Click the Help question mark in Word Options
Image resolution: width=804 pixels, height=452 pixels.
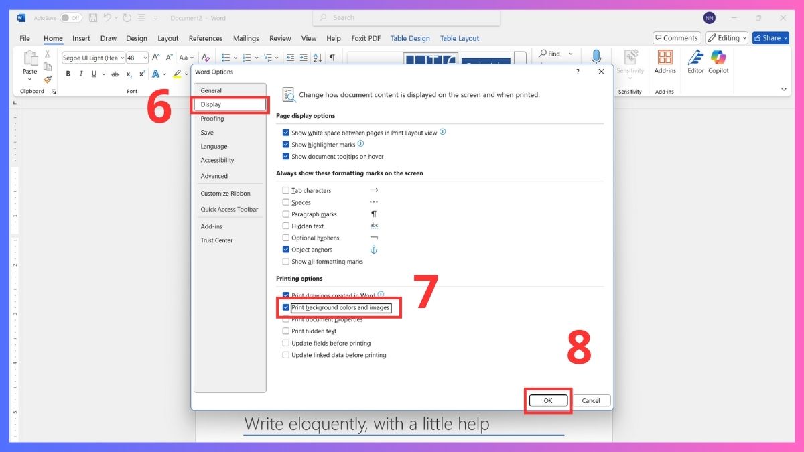(578, 72)
